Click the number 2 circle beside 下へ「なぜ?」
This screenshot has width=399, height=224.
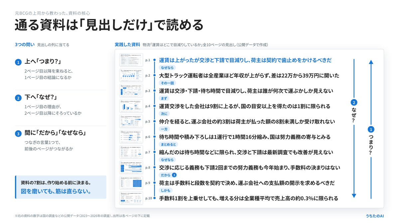tap(18, 98)
